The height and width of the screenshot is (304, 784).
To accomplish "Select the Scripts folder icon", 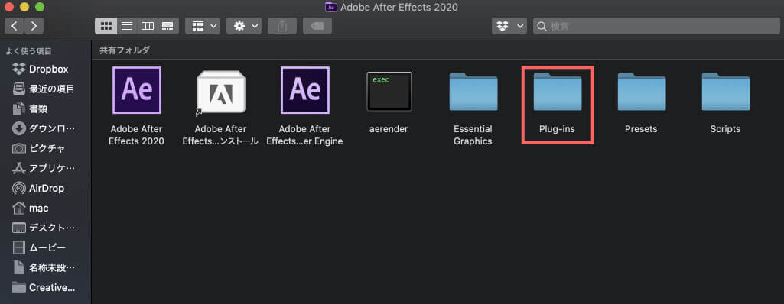I will pyautogui.click(x=726, y=92).
